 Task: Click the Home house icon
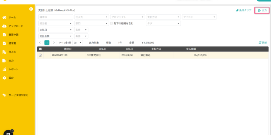pos(5,17)
